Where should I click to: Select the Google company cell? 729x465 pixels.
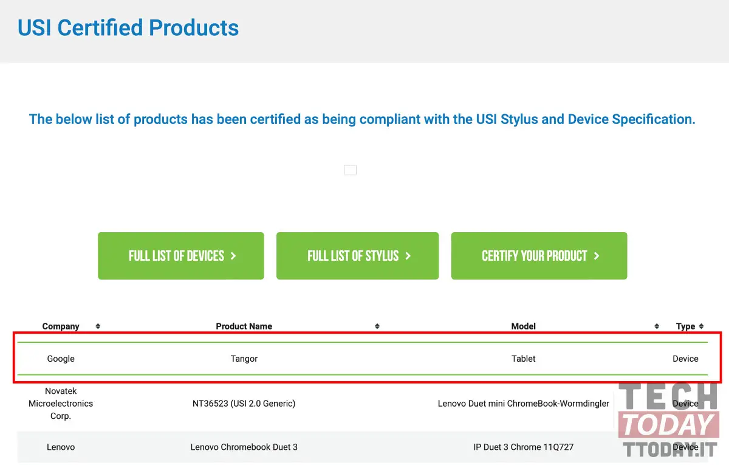tap(61, 359)
